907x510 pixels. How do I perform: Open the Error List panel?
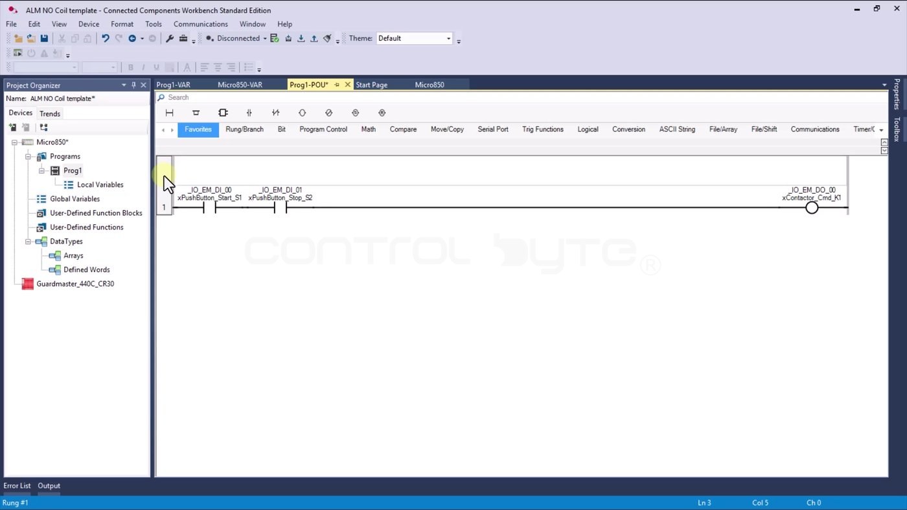17,486
